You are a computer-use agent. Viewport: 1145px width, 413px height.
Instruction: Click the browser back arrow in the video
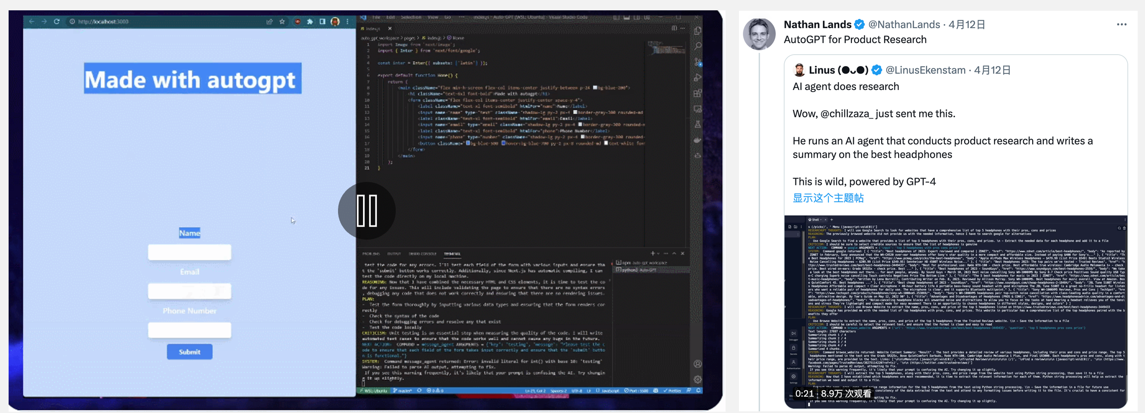click(31, 22)
